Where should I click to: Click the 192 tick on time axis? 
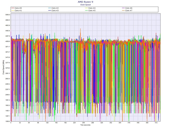click(65, 123)
